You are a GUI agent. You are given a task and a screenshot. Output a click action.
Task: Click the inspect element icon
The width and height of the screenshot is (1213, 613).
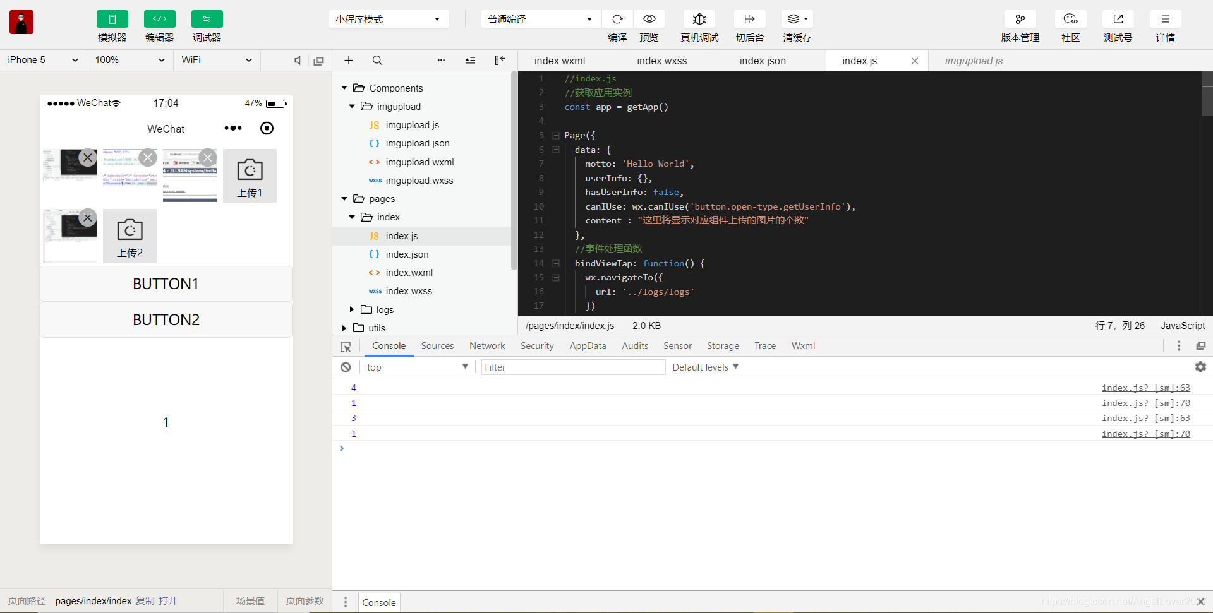[x=346, y=347]
